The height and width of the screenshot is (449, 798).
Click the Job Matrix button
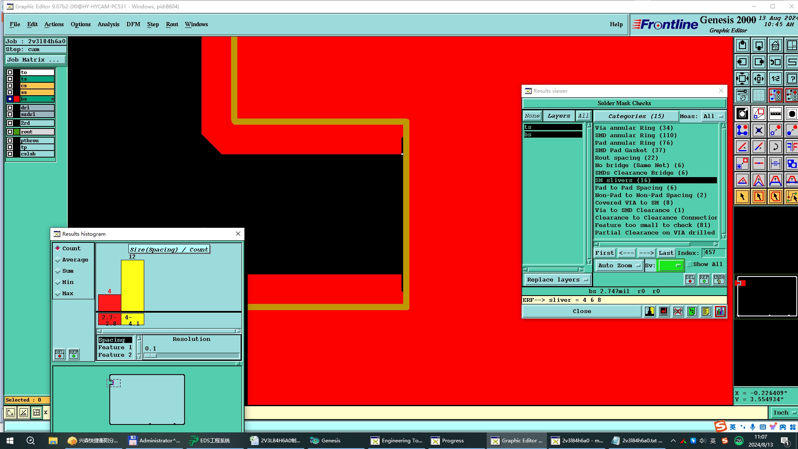(35, 60)
